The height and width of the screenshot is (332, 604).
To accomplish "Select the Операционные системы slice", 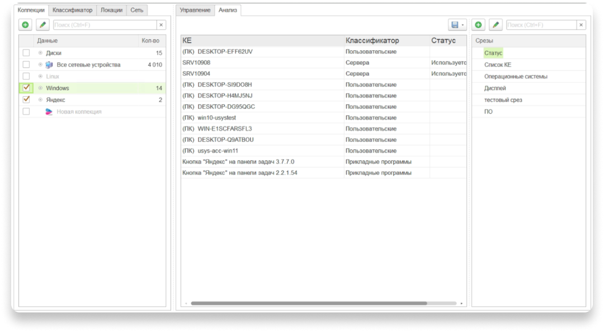I will coord(516,76).
